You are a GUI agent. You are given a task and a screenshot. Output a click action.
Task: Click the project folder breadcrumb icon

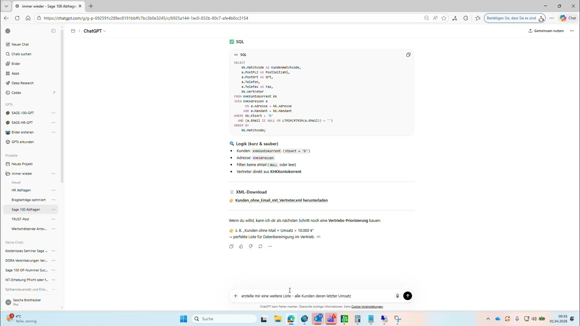pyautogui.click(x=73, y=31)
